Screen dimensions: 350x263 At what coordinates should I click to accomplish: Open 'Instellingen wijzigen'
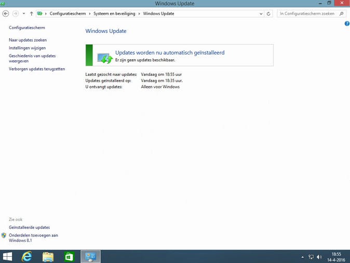(x=27, y=48)
